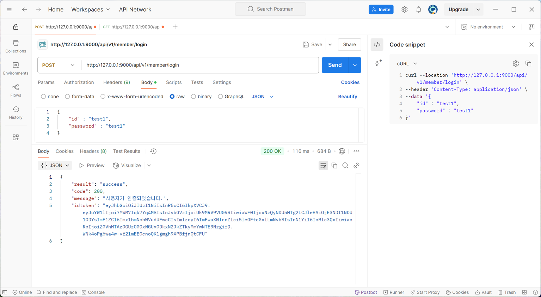Screen dimensions: 541x297
Task: Open the Collections sidebar panel
Action: (16, 47)
